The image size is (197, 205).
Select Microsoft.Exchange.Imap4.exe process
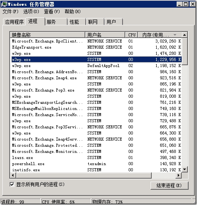point(96,78)
